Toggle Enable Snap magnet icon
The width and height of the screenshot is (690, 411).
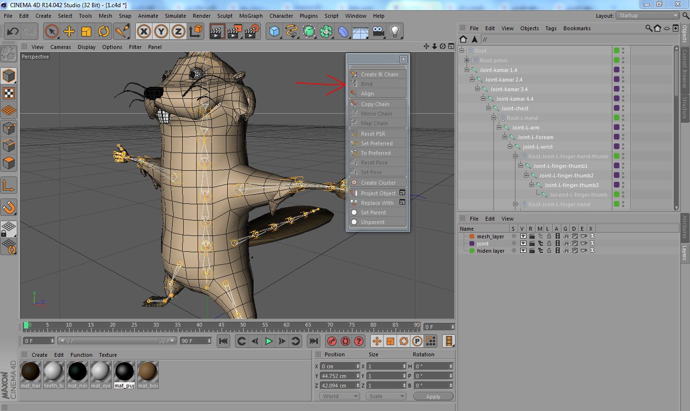tap(9, 208)
